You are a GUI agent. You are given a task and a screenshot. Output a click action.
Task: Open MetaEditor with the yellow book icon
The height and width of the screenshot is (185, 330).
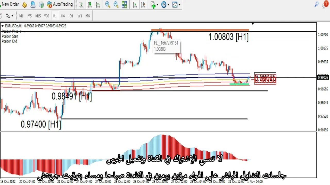click(x=24, y=4)
